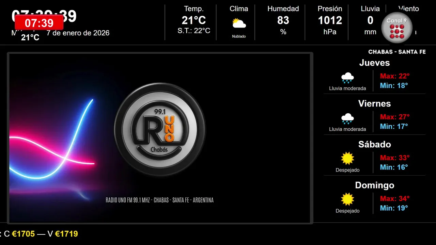
Task: Click the Radio Uno 99.1 Chabás logo
Action: click(x=160, y=129)
